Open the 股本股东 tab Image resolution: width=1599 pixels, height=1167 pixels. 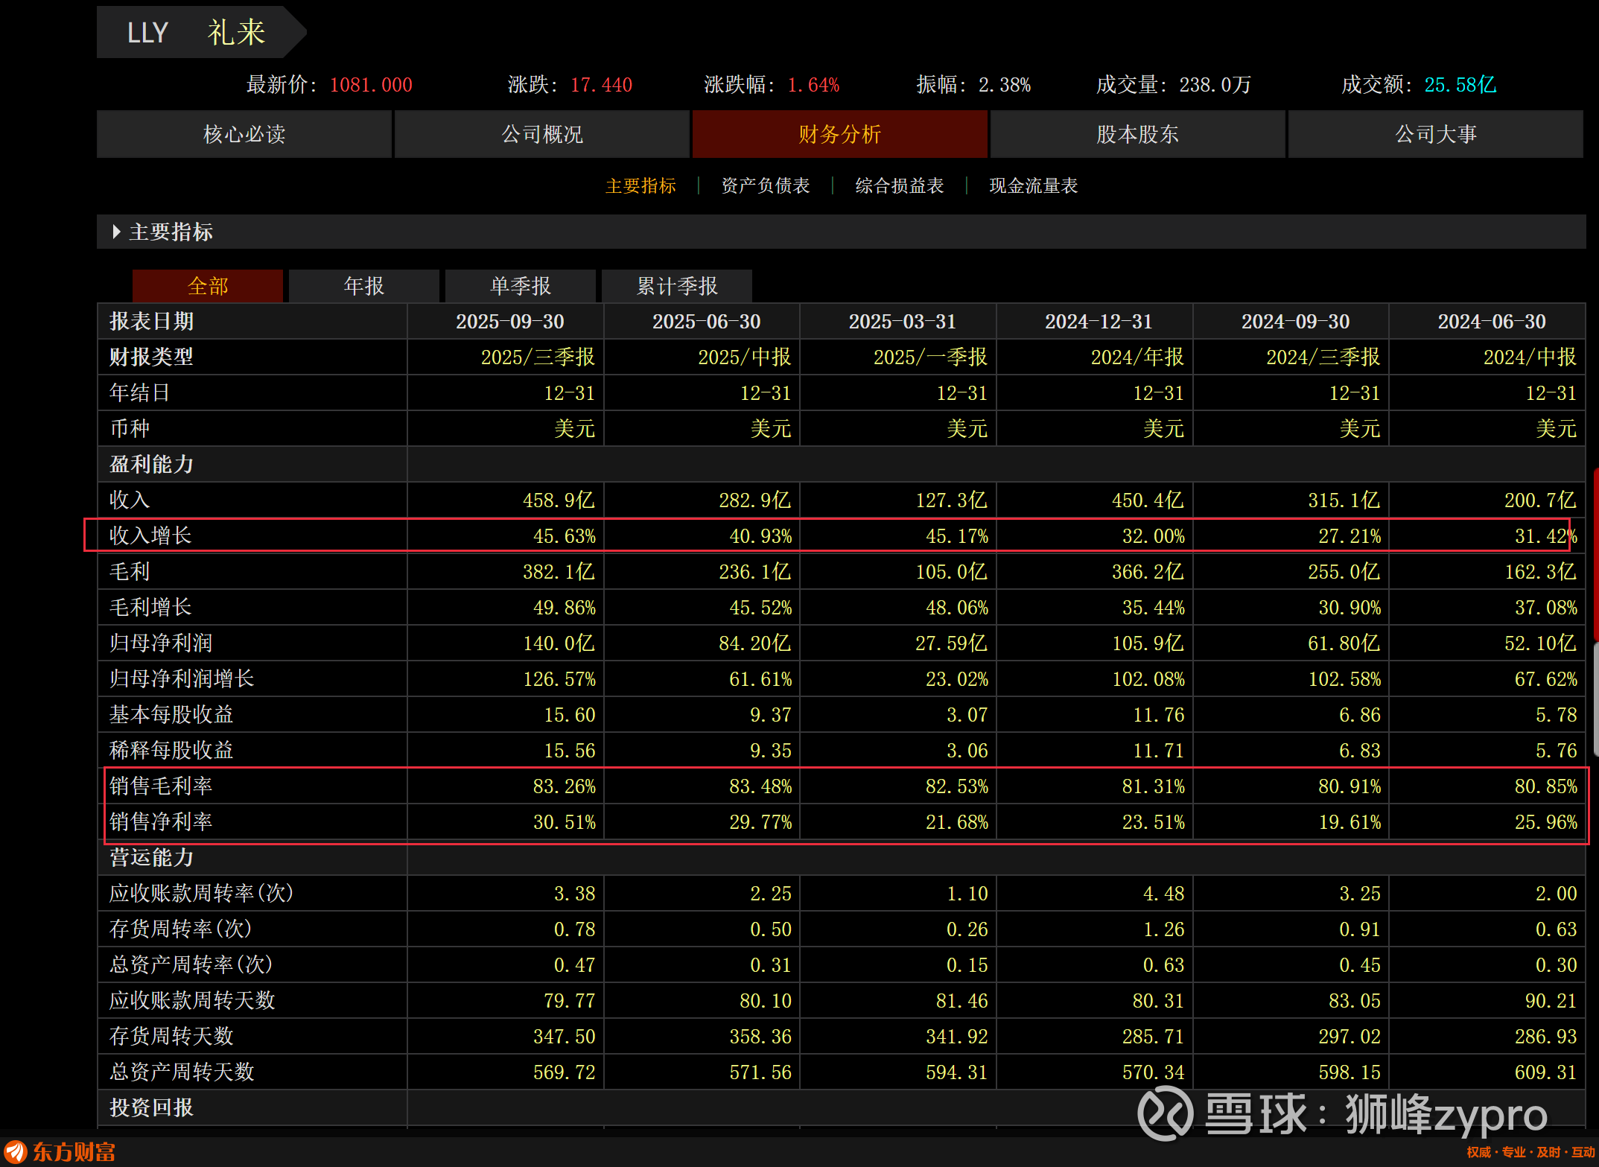tap(1137, 134)
